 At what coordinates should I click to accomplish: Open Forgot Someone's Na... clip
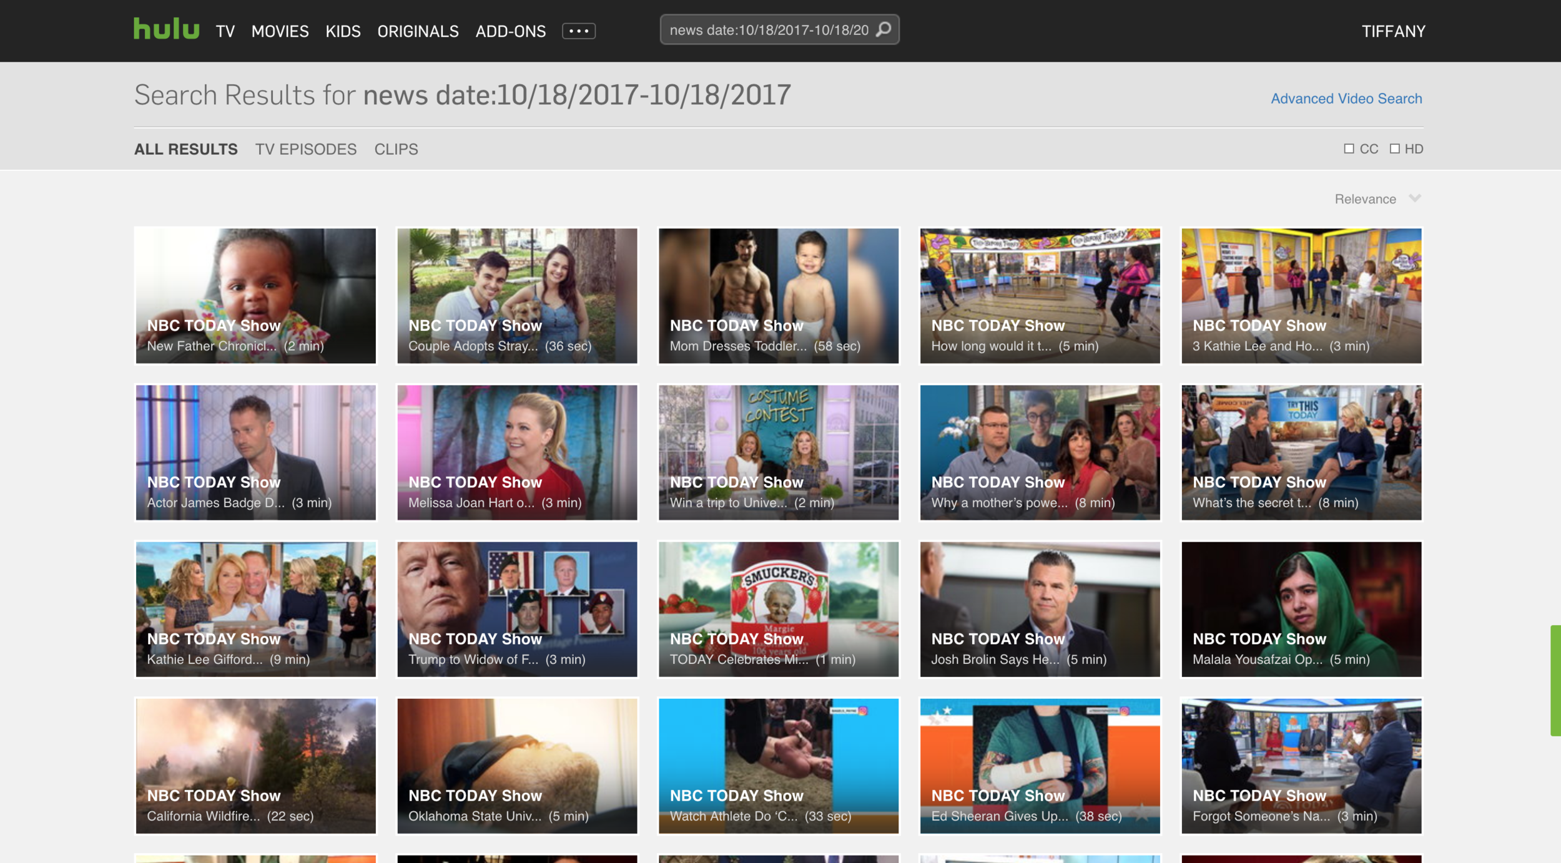[1301, 765]
